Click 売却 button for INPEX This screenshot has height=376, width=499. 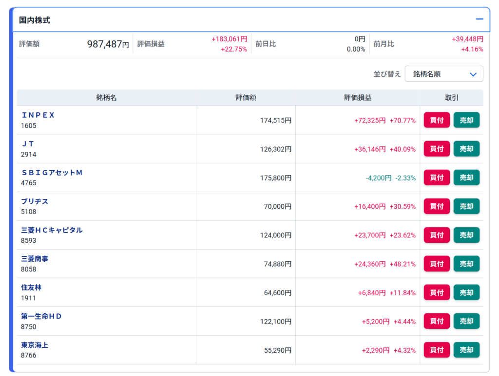(466, 120)
